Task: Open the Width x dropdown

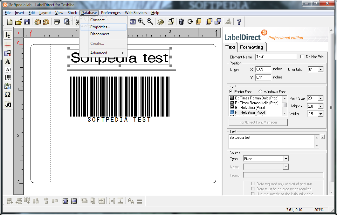Action: point(321,114)
